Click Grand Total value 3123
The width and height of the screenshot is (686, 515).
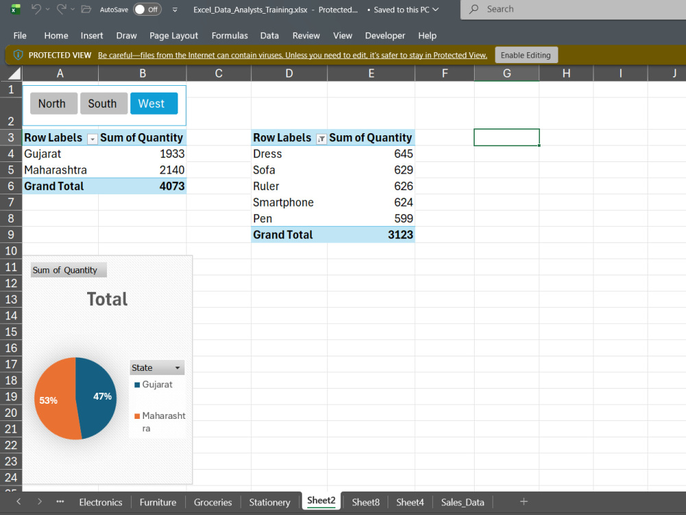[371, 235]
